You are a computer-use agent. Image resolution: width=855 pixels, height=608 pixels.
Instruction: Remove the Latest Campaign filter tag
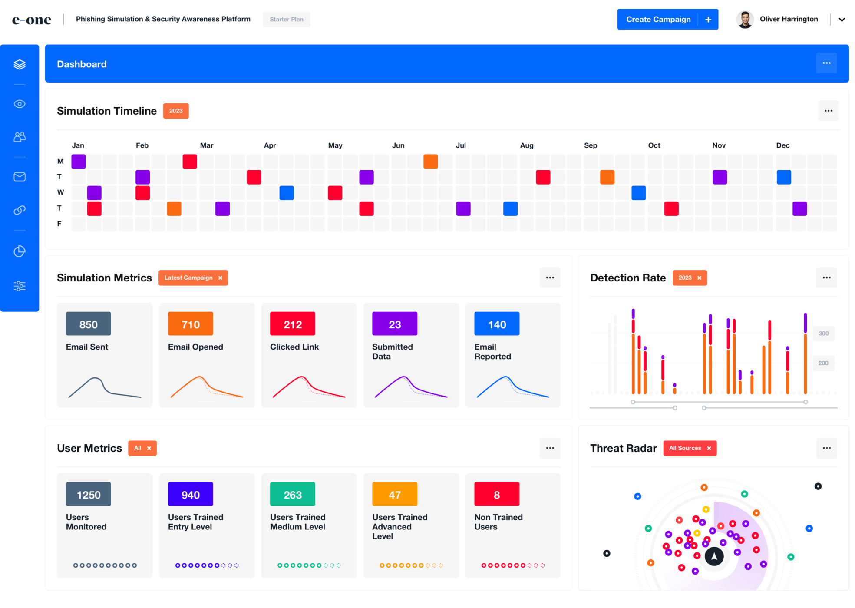click(x=220, y=278)
